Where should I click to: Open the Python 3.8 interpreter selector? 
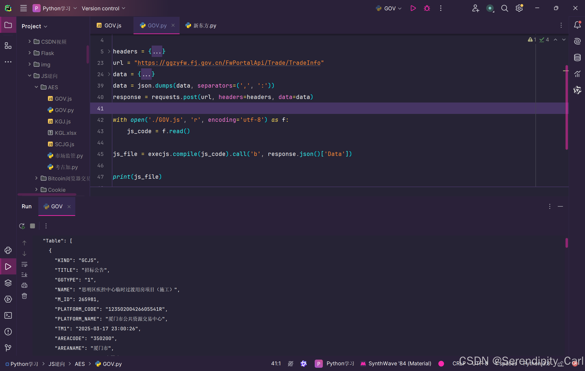click(536, 363)
